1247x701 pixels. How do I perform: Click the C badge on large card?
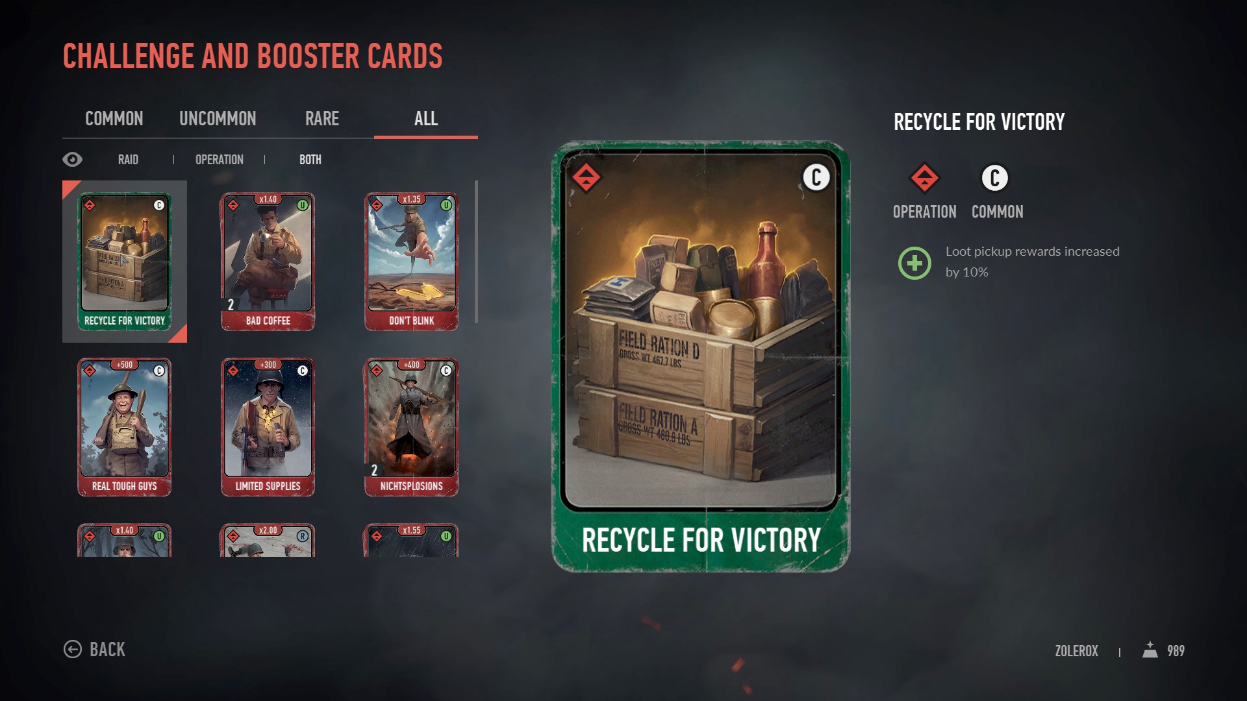coord(816,177)
